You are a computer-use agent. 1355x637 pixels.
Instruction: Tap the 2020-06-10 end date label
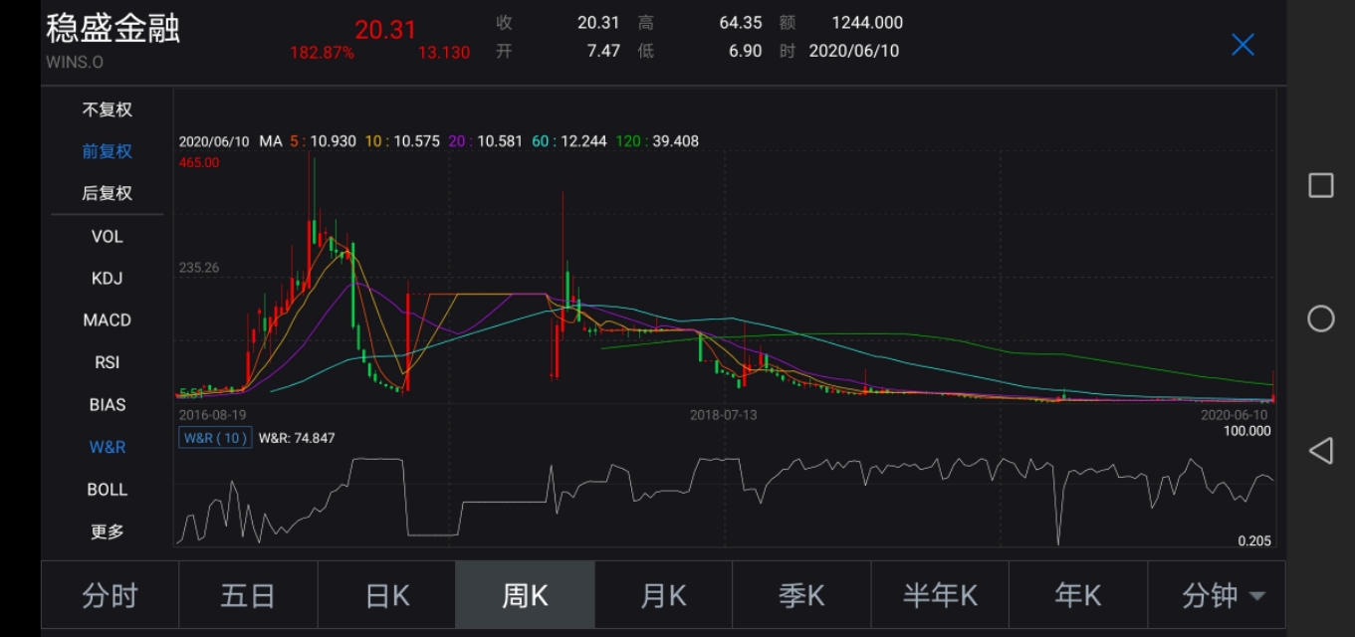(1235, 414)
